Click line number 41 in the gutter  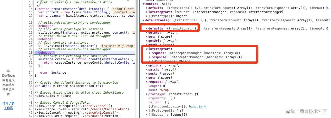click(x=31, y=96)
